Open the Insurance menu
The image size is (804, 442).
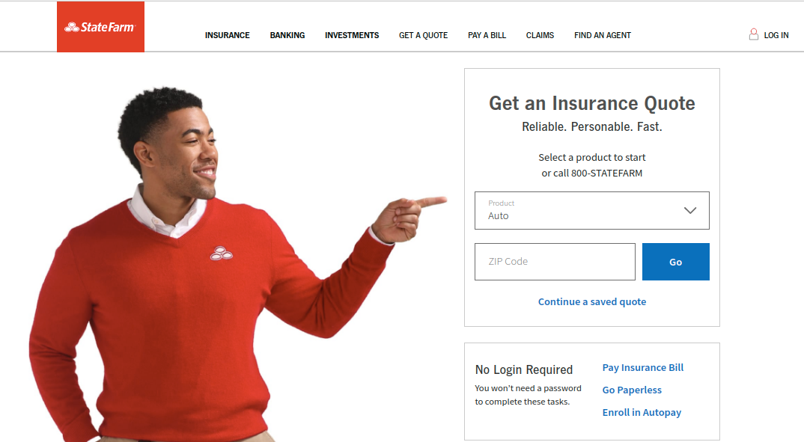pos(227,35)
